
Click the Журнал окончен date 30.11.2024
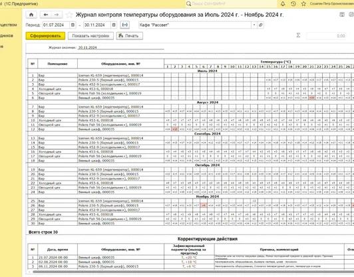coord(87,47)
